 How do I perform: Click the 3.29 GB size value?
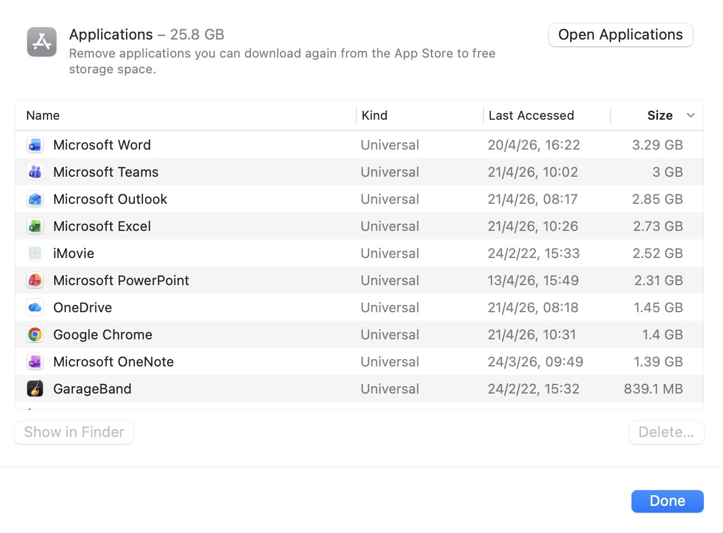(x=657, y=145)
